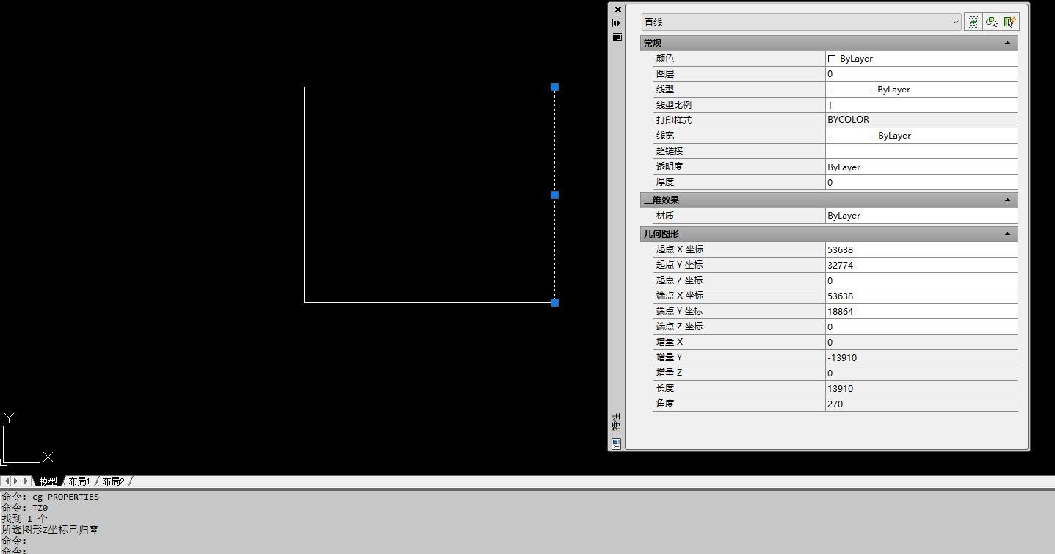1055x554 pixels.
Task: Click the 线型 ByLayer value
Action: pos(921,90)
